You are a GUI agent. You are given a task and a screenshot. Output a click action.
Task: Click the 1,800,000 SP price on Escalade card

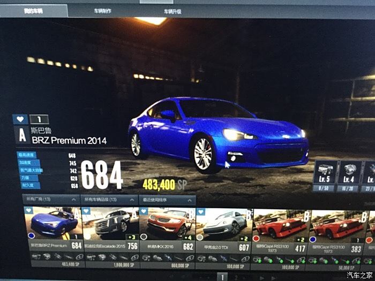[124, 265]
